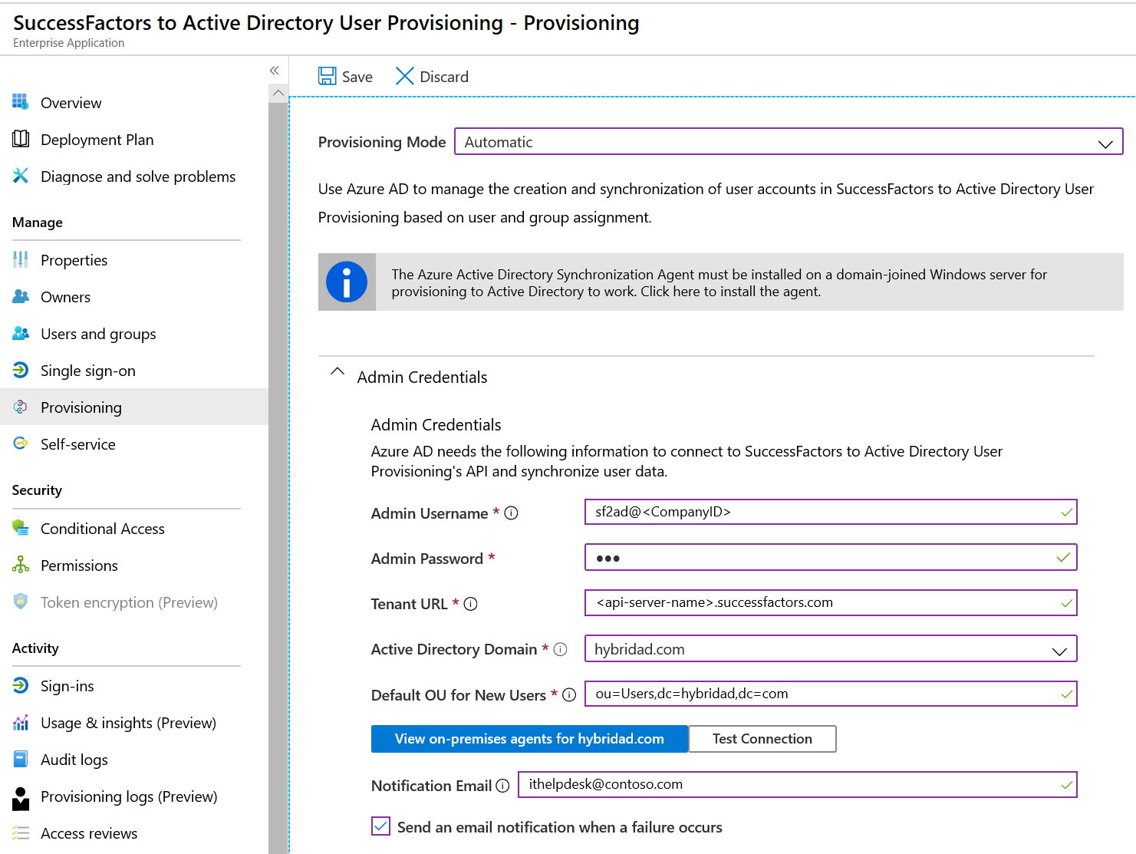Open Deployment Plan menu item
This screenshot has width=1136, height=854.
(x=97, y=140)
